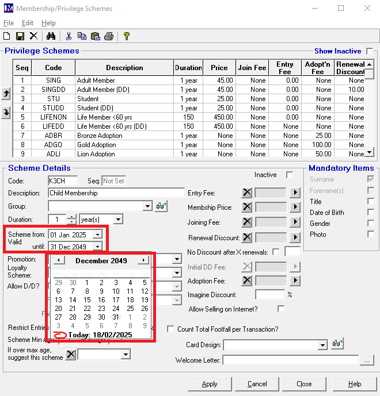Screen dimensions: 380x396
Task: Open Find with the binoculars icon
Action: 51,36
